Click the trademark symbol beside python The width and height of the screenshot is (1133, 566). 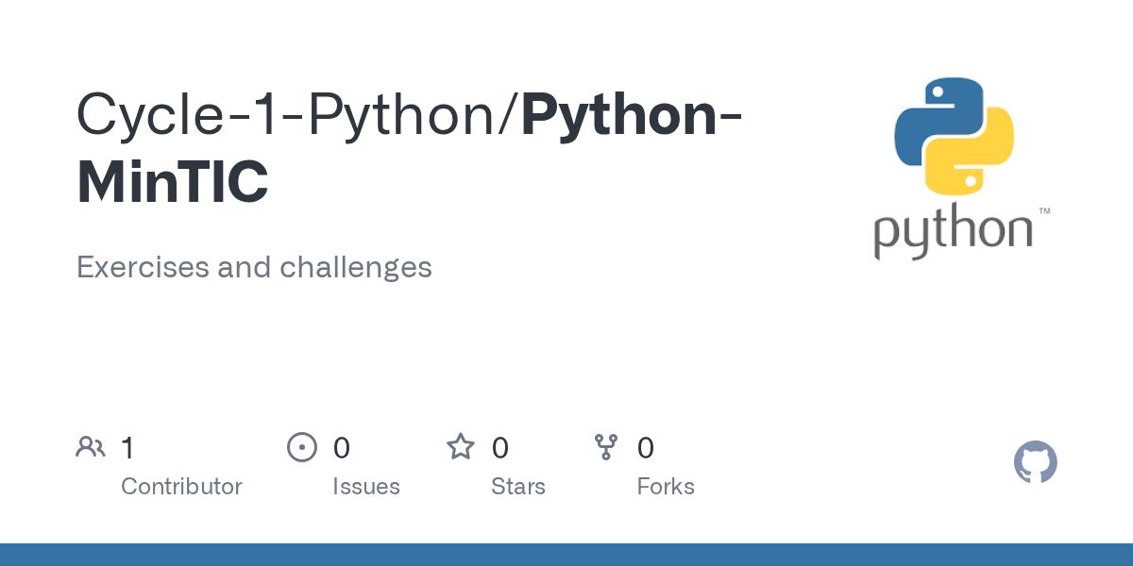(x=1044, y=212)
